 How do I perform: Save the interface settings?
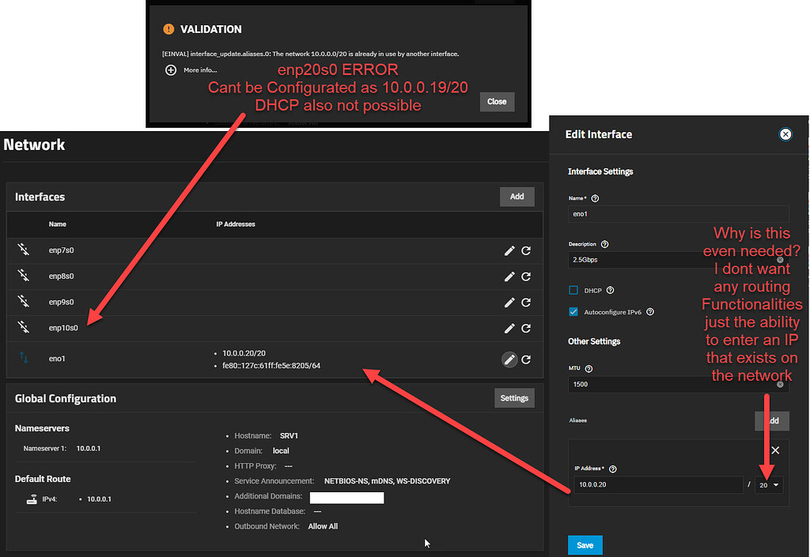tap(585, 545)
